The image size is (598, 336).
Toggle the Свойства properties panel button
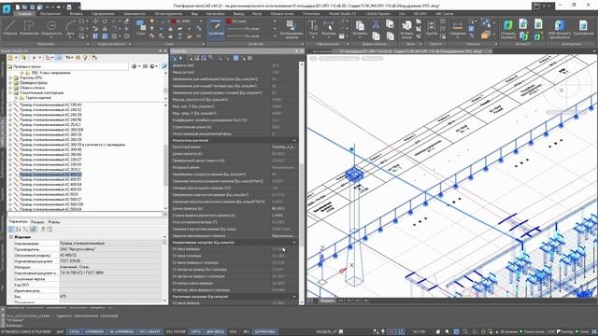point(216,28)
